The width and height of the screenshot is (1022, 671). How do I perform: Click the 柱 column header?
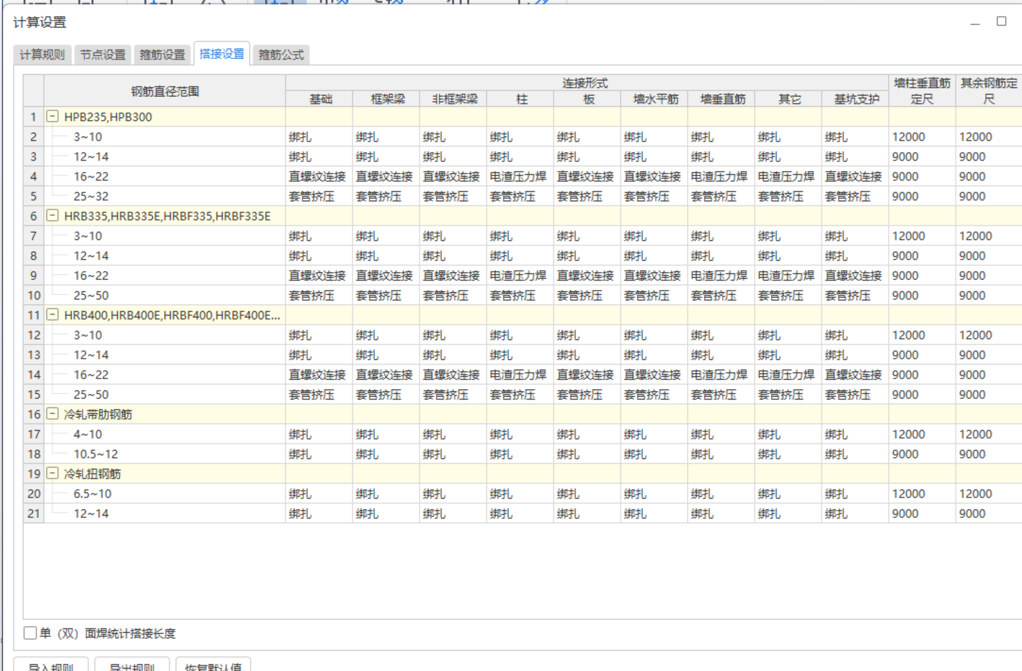521,99
